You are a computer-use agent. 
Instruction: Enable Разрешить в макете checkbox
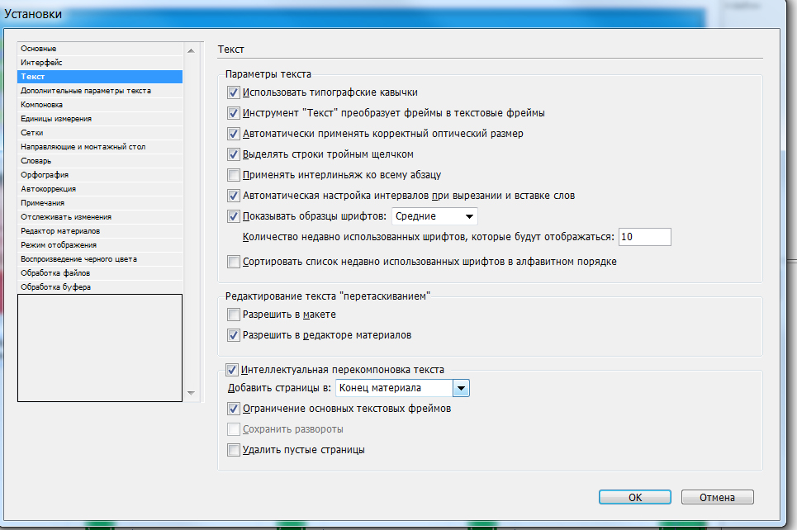(x=233, y=315)
